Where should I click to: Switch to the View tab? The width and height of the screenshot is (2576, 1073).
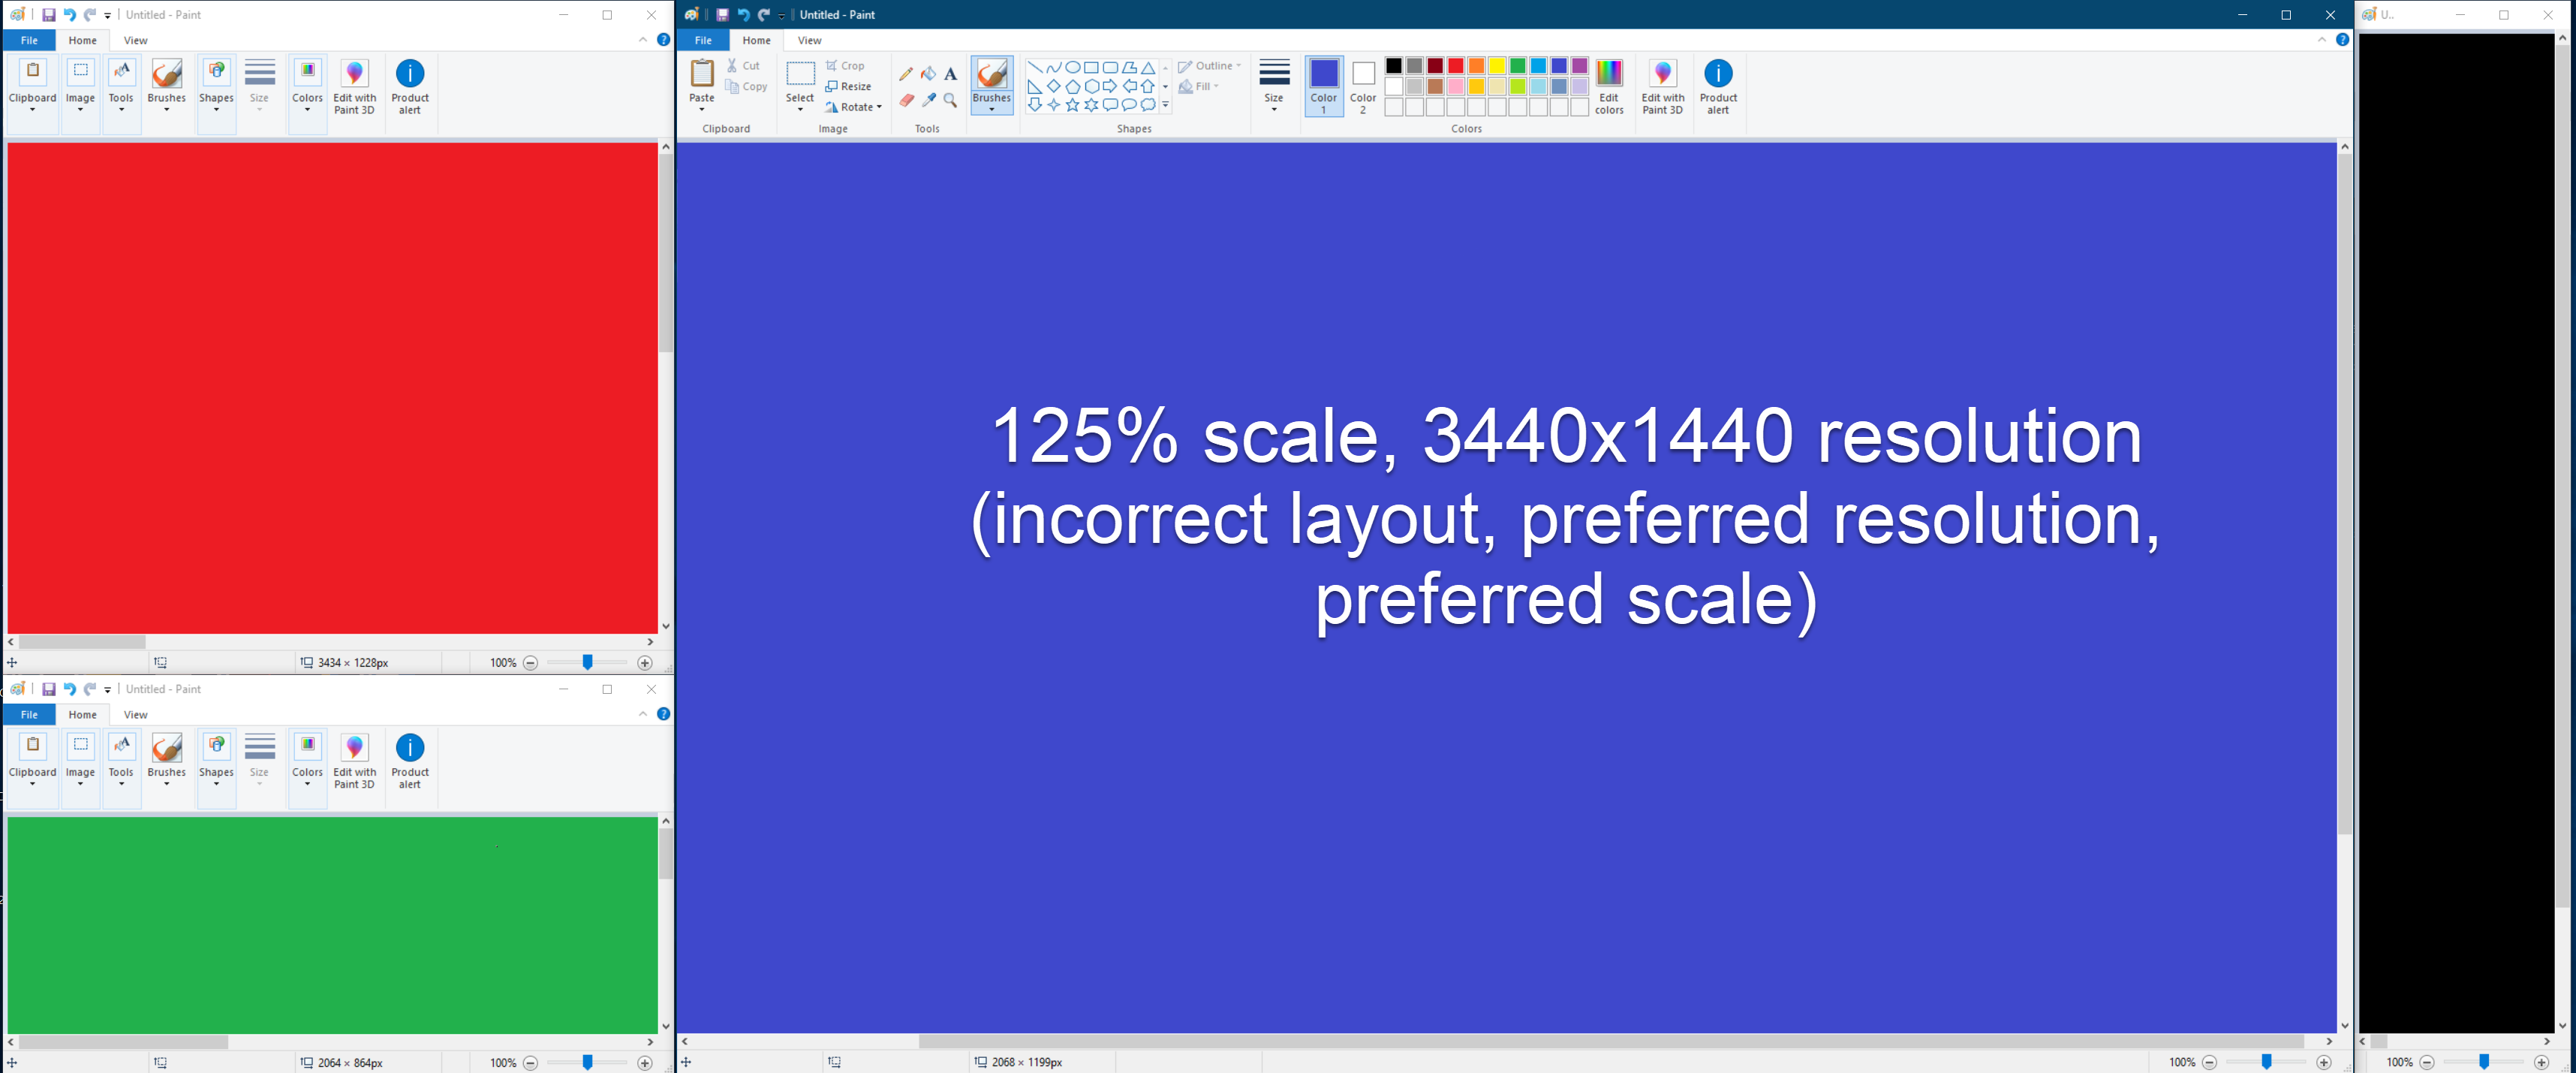click(809, 40)
